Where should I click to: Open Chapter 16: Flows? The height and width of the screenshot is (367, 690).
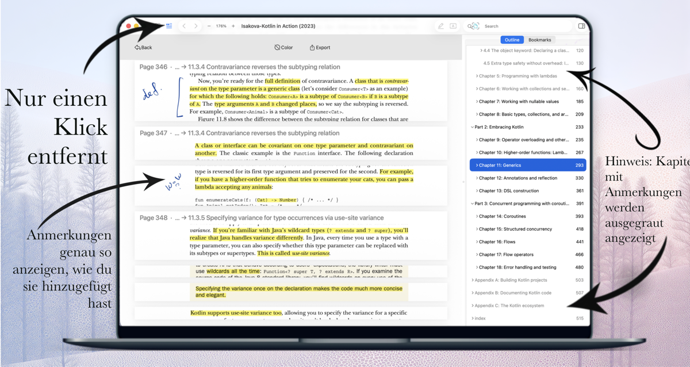pos(528,242)
